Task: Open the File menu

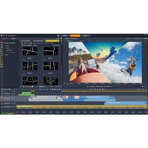Action: (4, 36)
